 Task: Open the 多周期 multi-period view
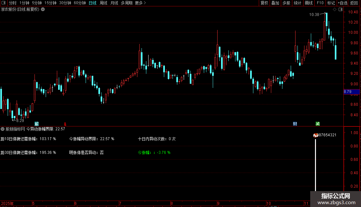127,3
